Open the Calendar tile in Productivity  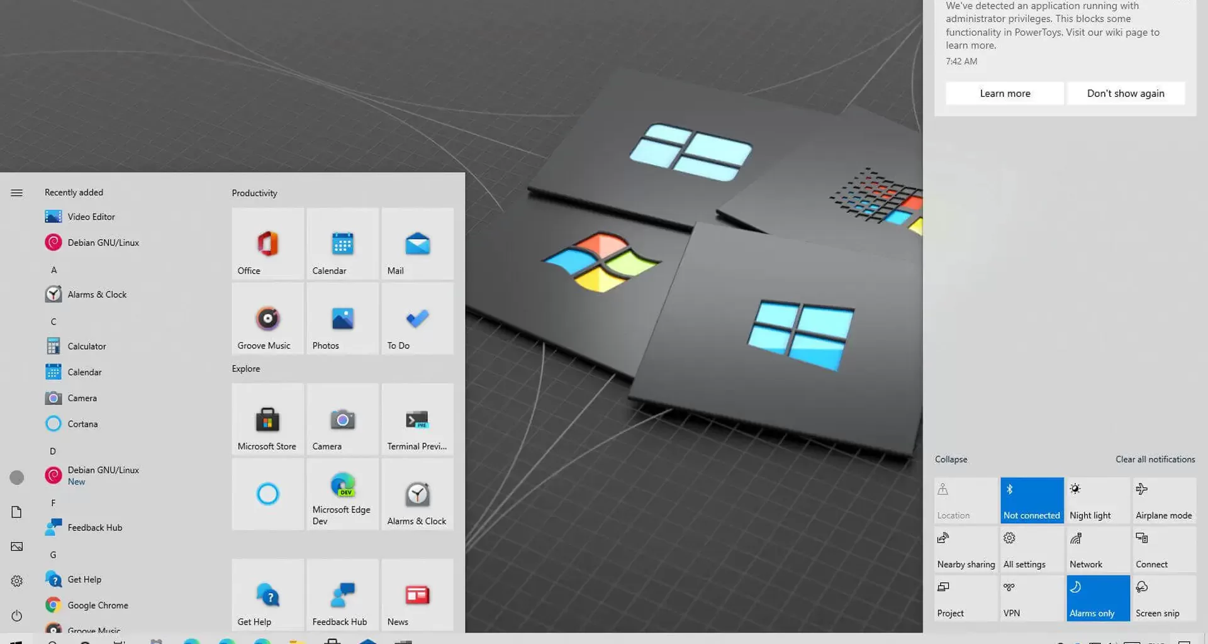coord(342,243)
